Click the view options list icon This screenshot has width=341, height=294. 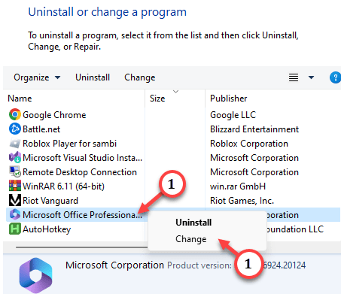click(x=294, y=77)
